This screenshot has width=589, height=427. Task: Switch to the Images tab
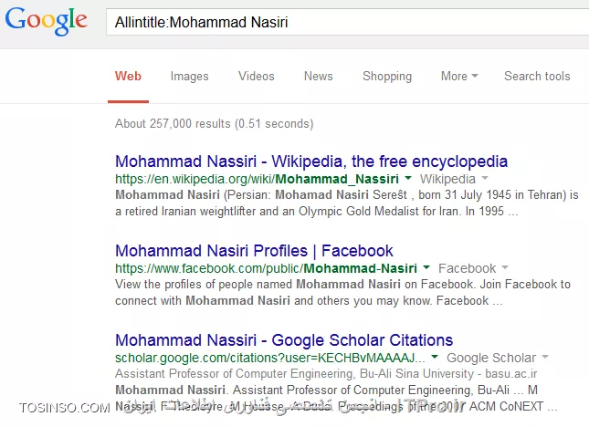189,76
